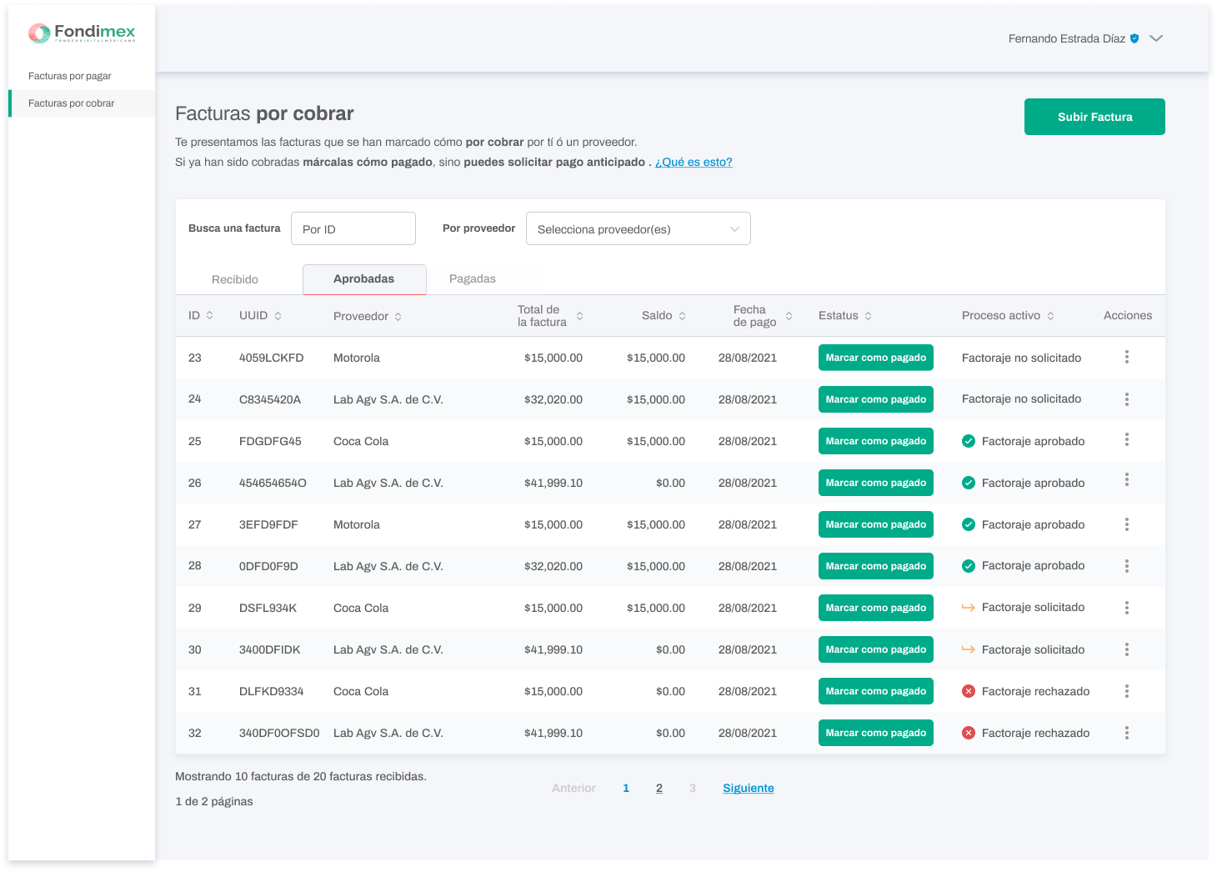
Task: Switch to Pagadas tab
Action: pyautogui.click(x=473, y=279)
